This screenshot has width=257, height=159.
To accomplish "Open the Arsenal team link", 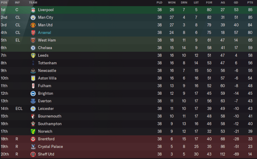I will click(44, 32).
